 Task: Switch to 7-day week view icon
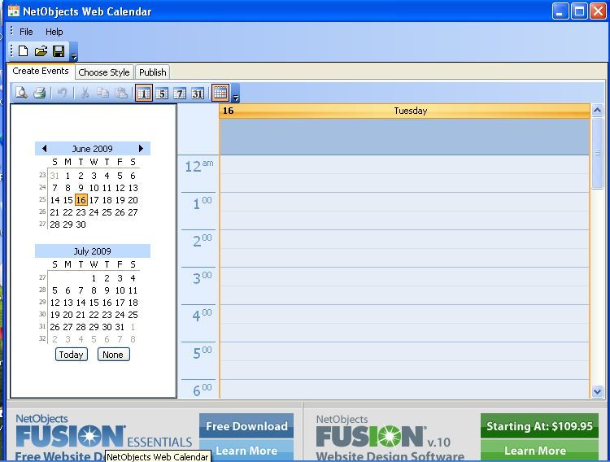click(180, 94)
